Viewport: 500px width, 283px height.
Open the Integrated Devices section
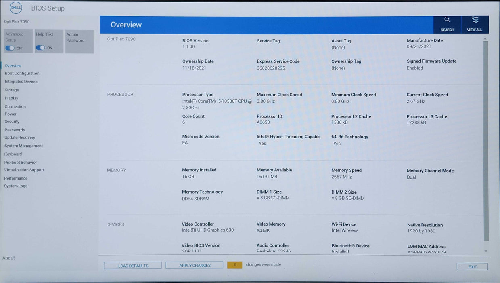click(21, 82)
